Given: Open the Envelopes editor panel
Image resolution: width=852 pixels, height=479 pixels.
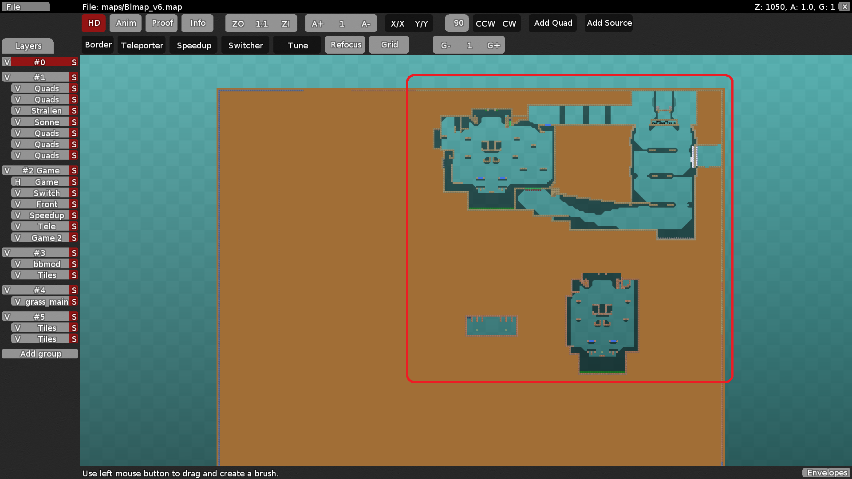Looking at the screenshot, I should coord(826,473).
